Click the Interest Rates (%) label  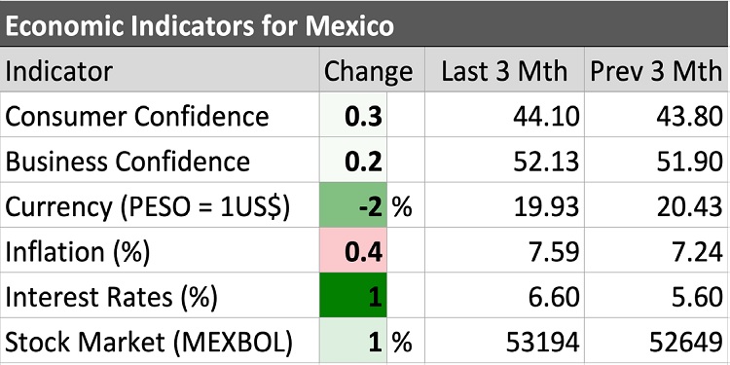coord(111,298)
